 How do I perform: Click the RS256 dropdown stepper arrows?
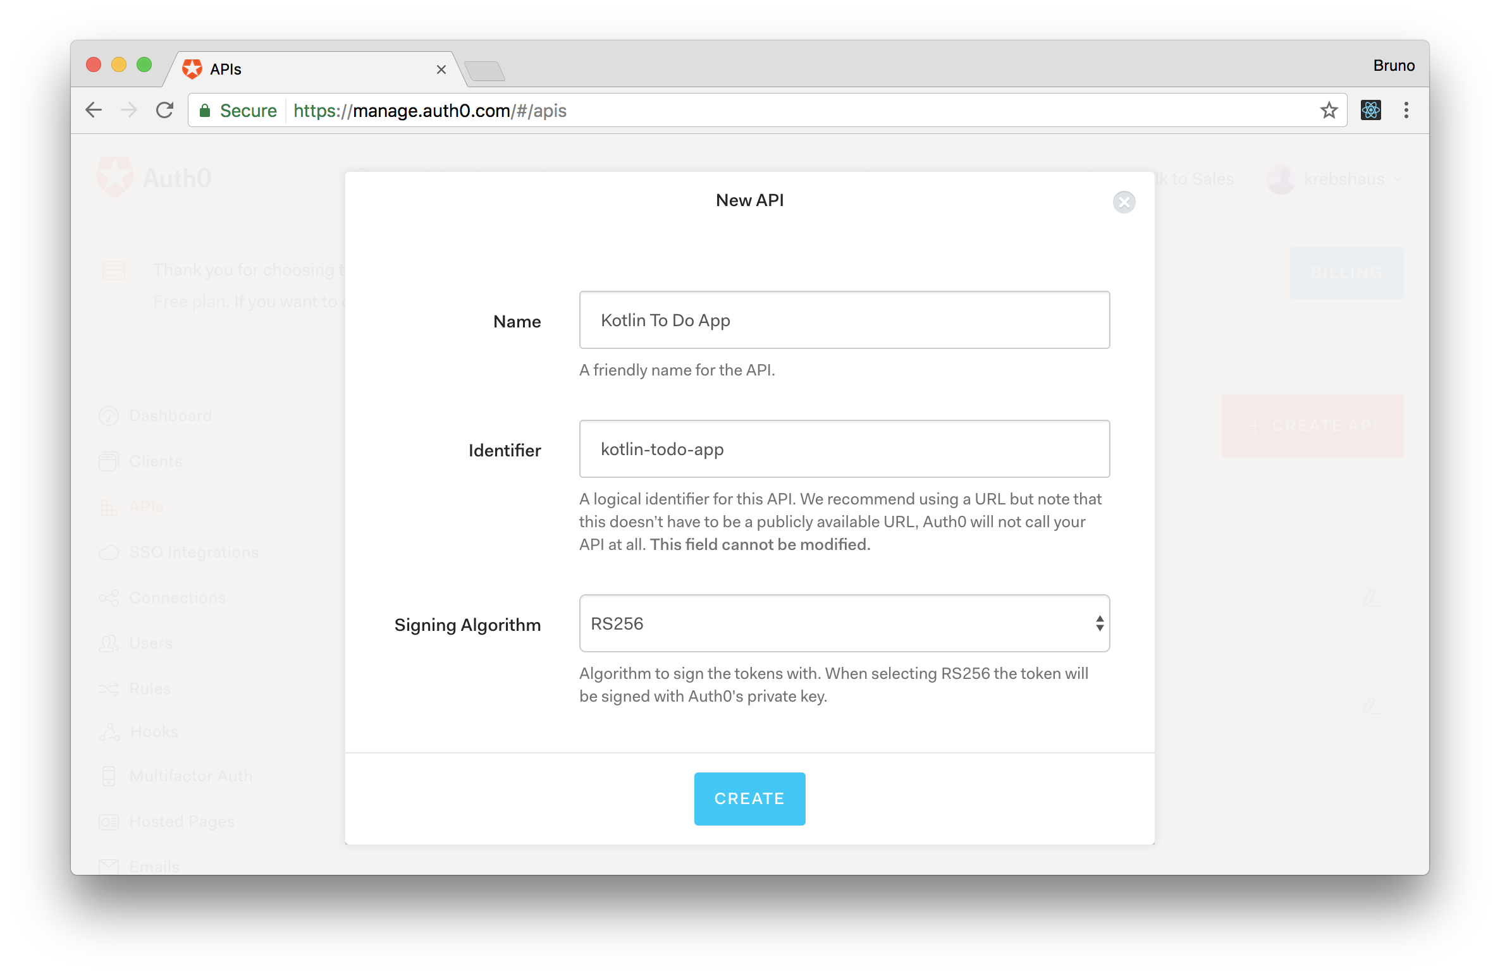[x=1100, y=623]
